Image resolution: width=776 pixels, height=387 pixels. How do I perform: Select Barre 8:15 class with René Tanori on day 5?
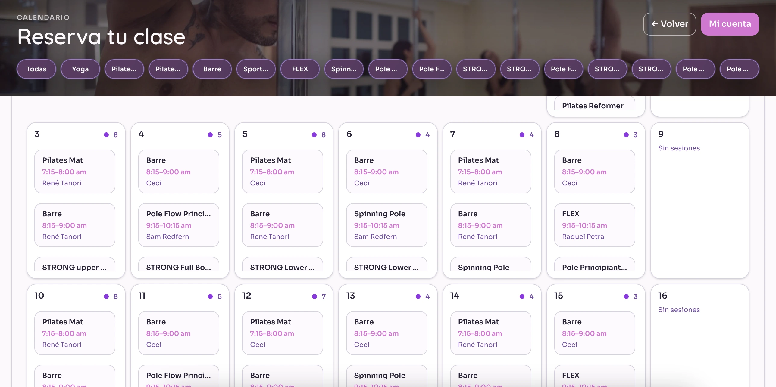click(283, 225)
